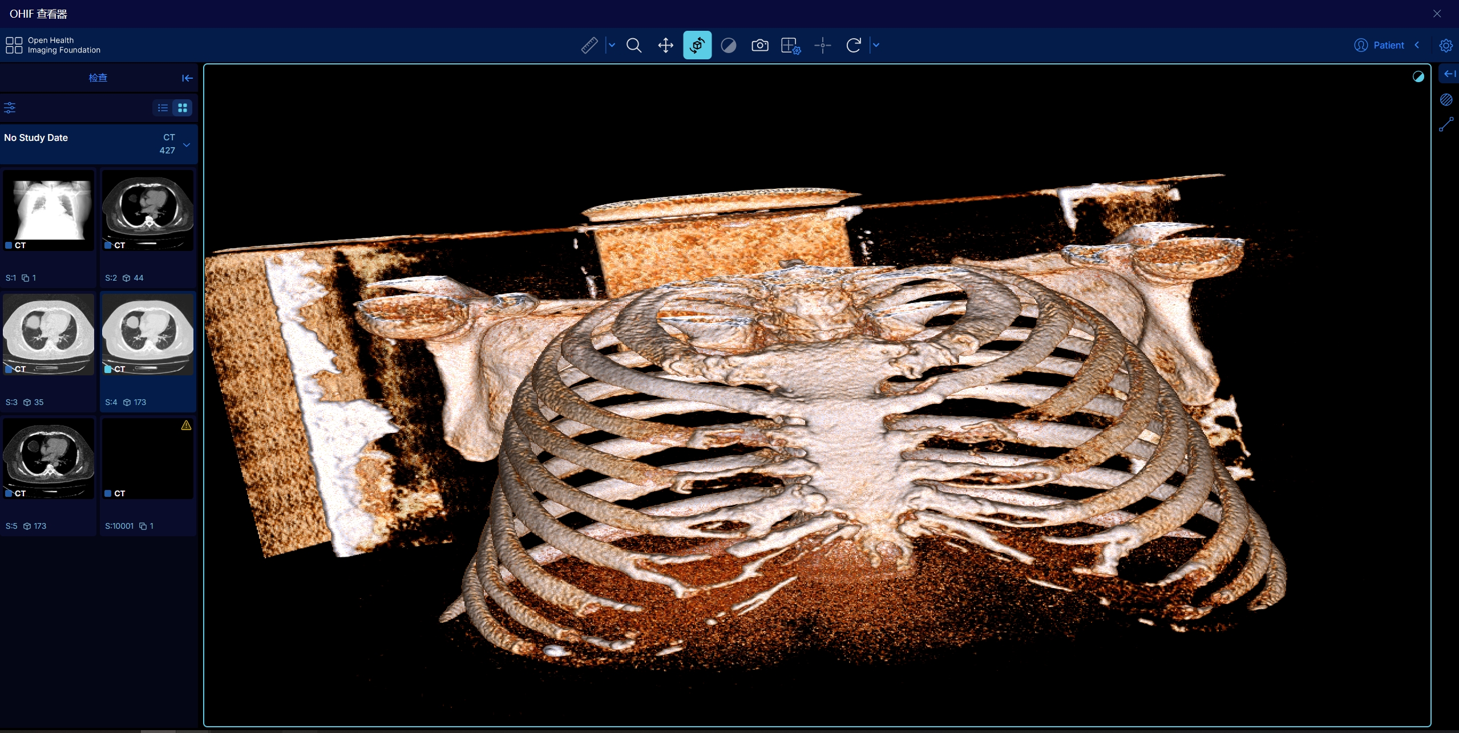
Task: Collapse the No Study Date section
Action: click(x=187, y=145)
